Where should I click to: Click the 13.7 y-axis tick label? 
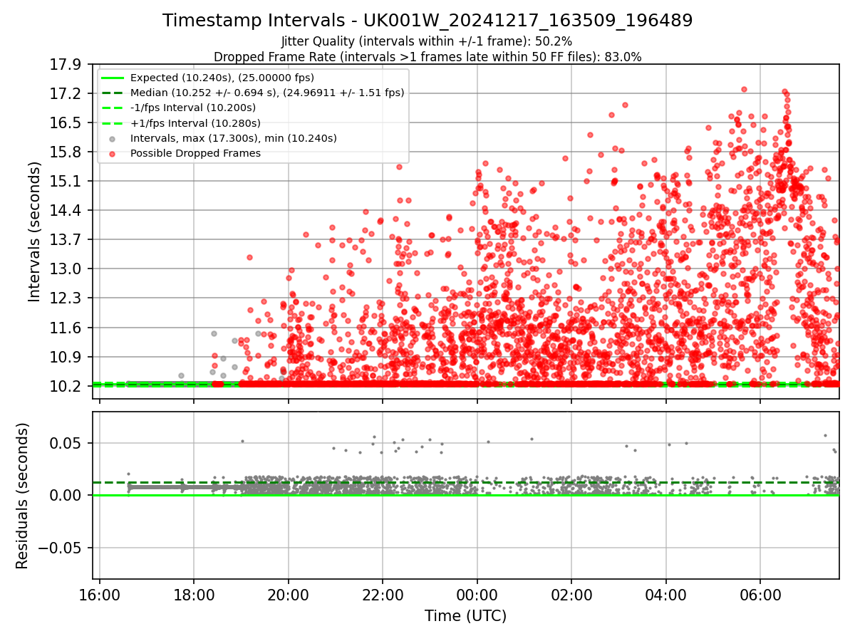tap(67, 240)
